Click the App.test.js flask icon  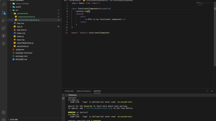(x=15, y=30)
